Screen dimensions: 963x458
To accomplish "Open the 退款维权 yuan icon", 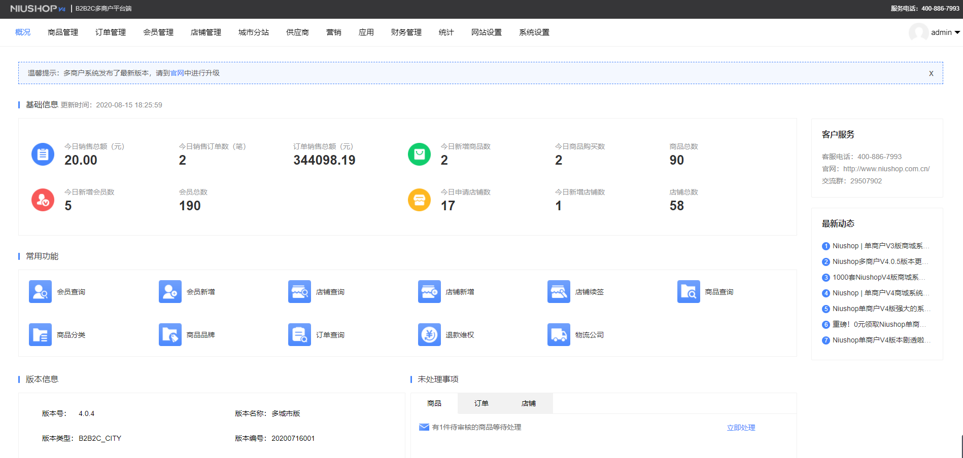I will 429,335.
